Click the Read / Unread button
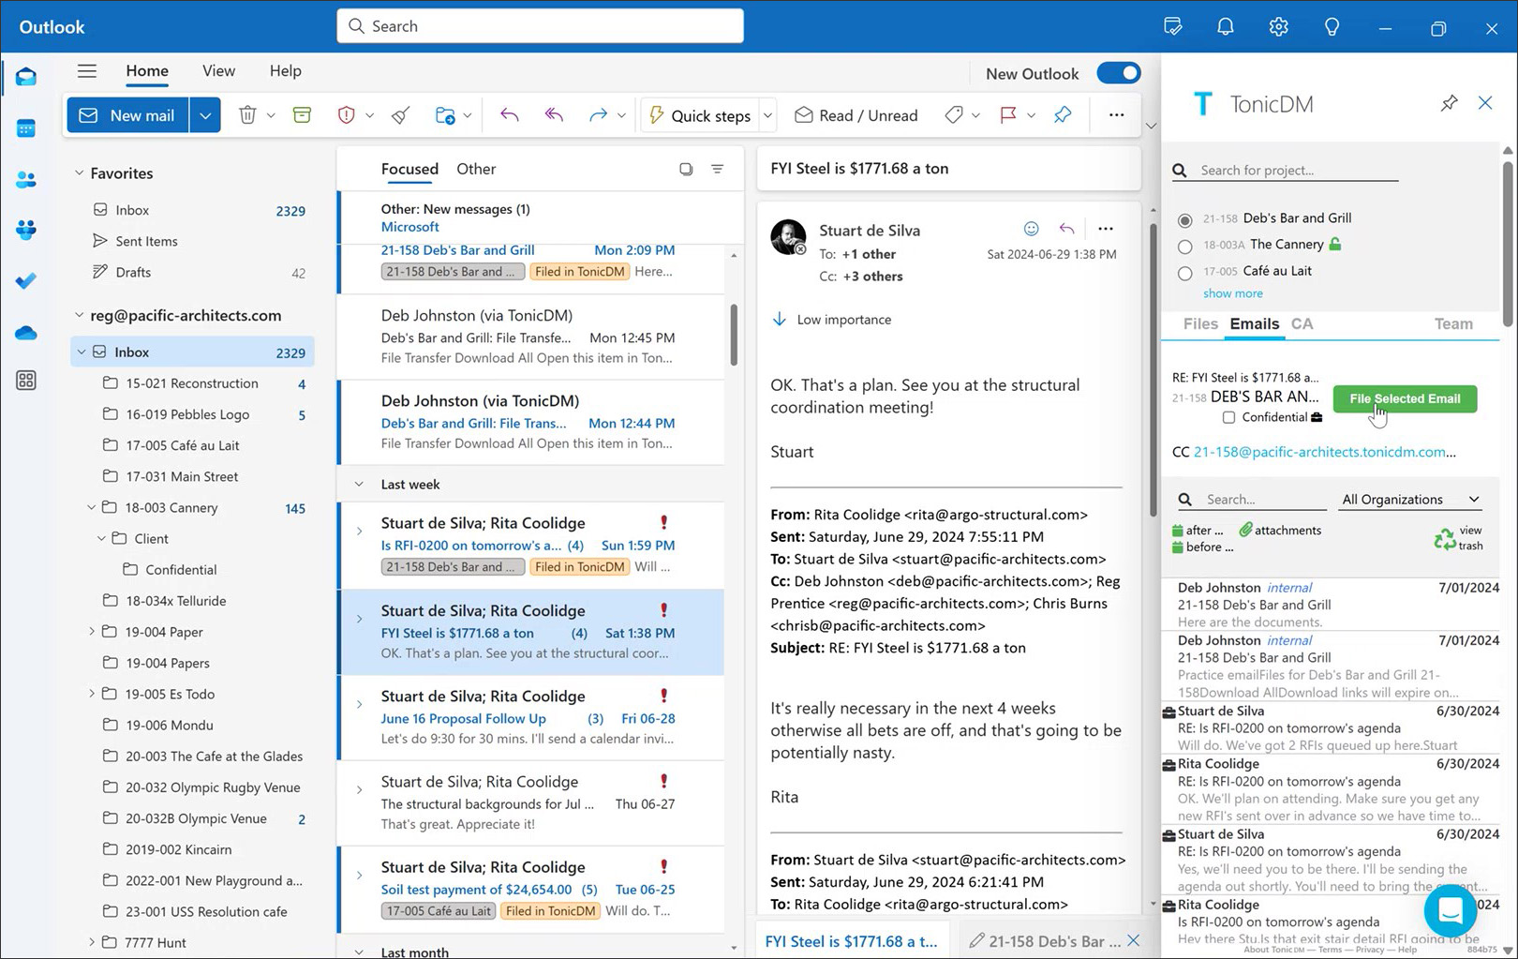Screen dimensions: 1518x959 pyautogui.click(x=856, y=115)
